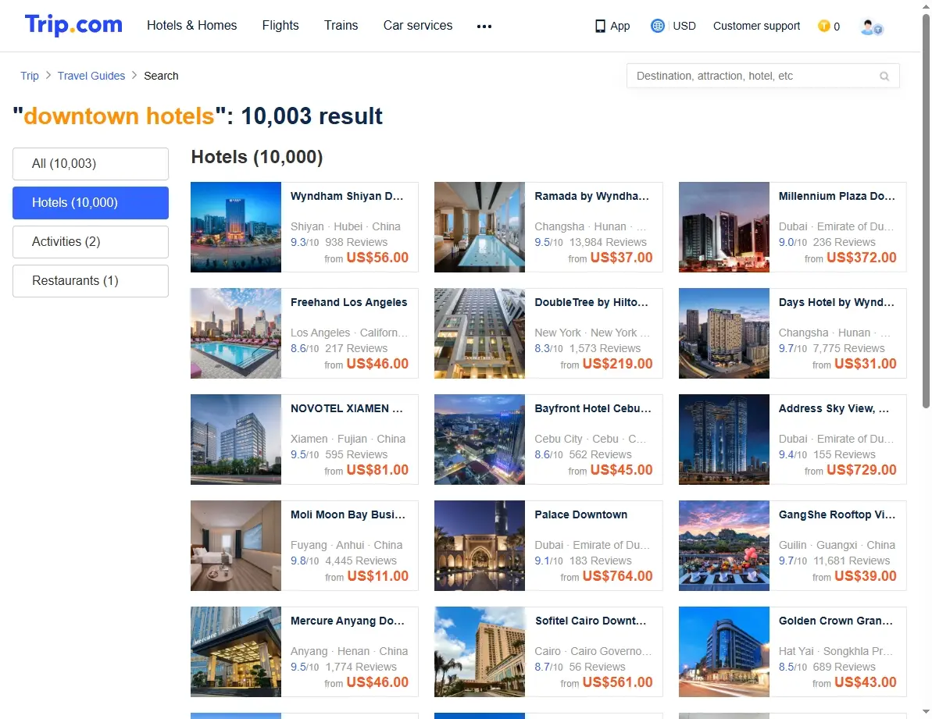Click NOVOTEL XIAMEN ... title
This screenshot has height=719, width=932.
tap(347, 409)
